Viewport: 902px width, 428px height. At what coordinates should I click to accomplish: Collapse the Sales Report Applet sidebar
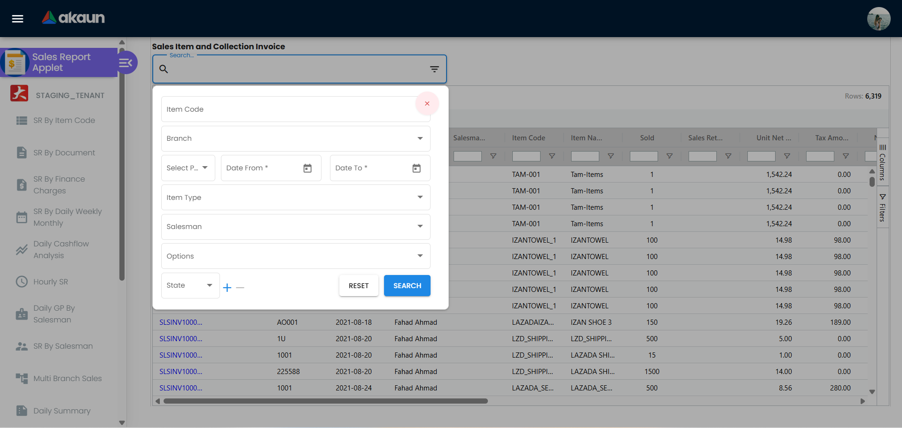(x=125, y=62)
